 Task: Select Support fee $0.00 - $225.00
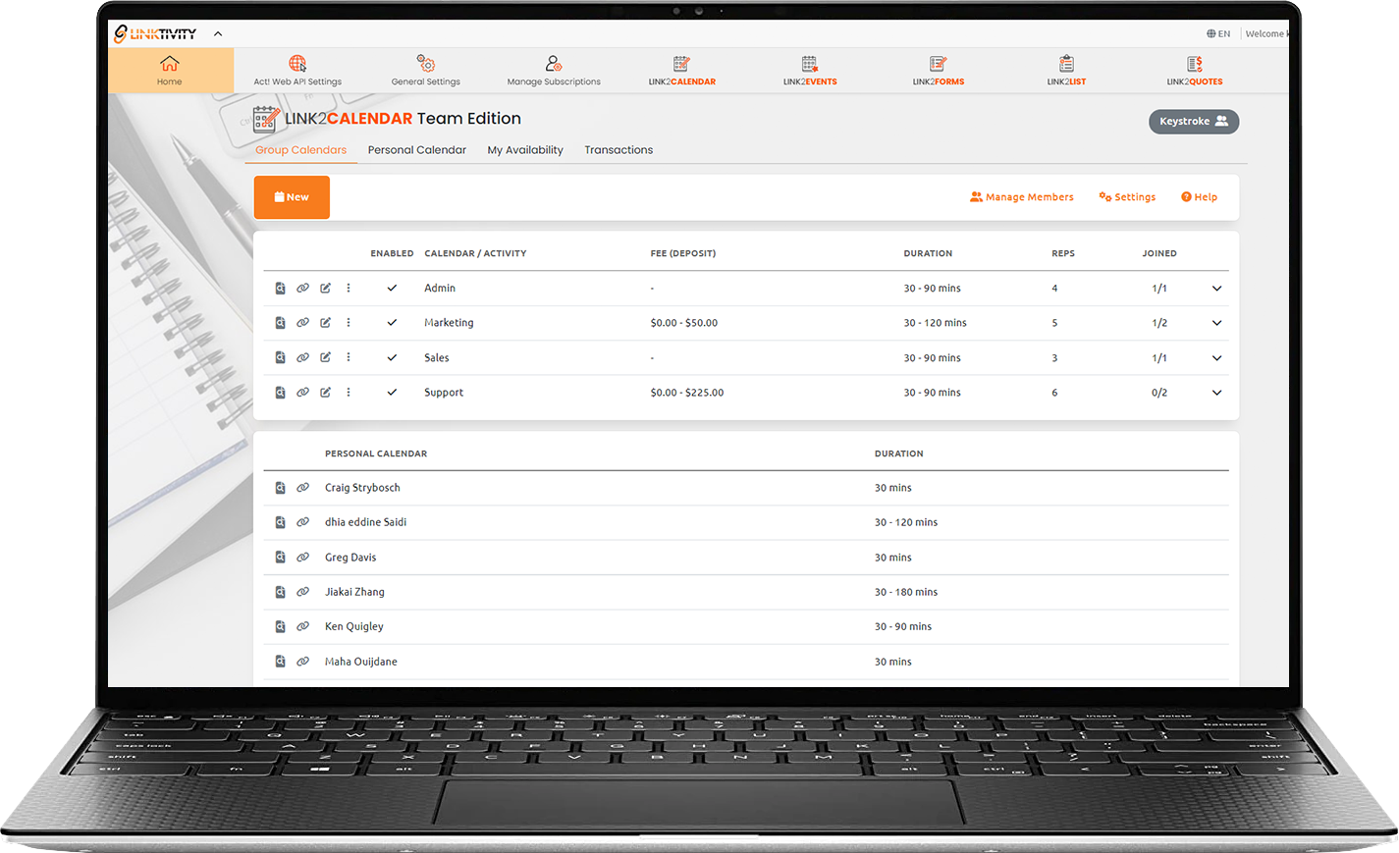click(x=687, y=393)
